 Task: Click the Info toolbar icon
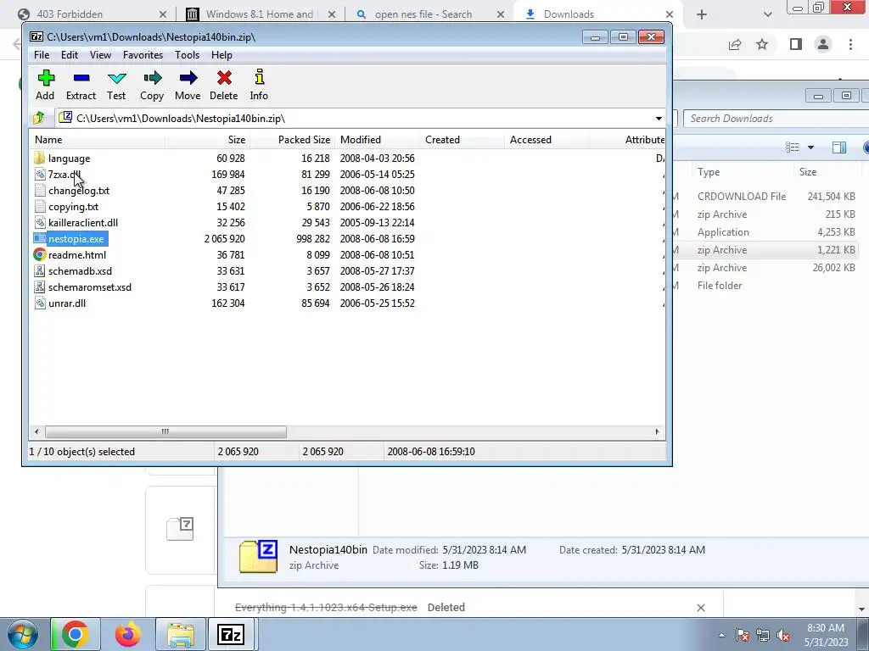coord(260,77)
